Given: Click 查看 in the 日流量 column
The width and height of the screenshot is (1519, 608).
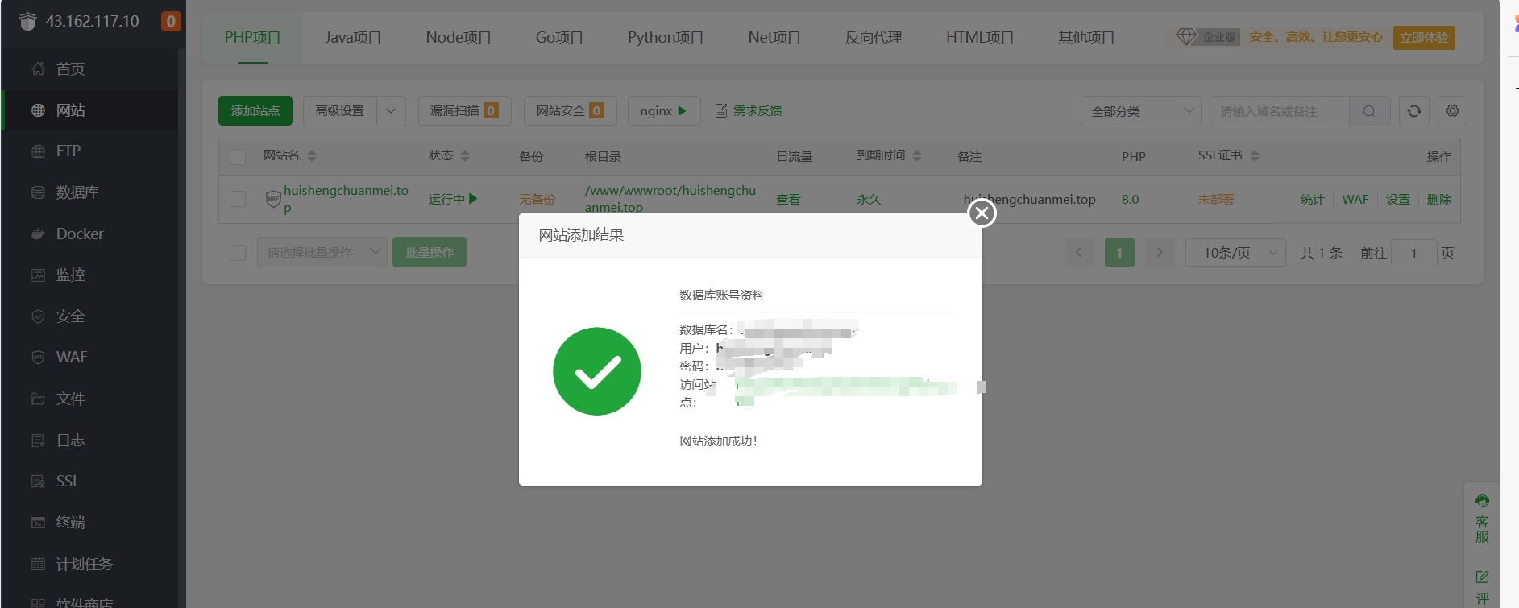Looking at the screenshot, I should [788, 200].
